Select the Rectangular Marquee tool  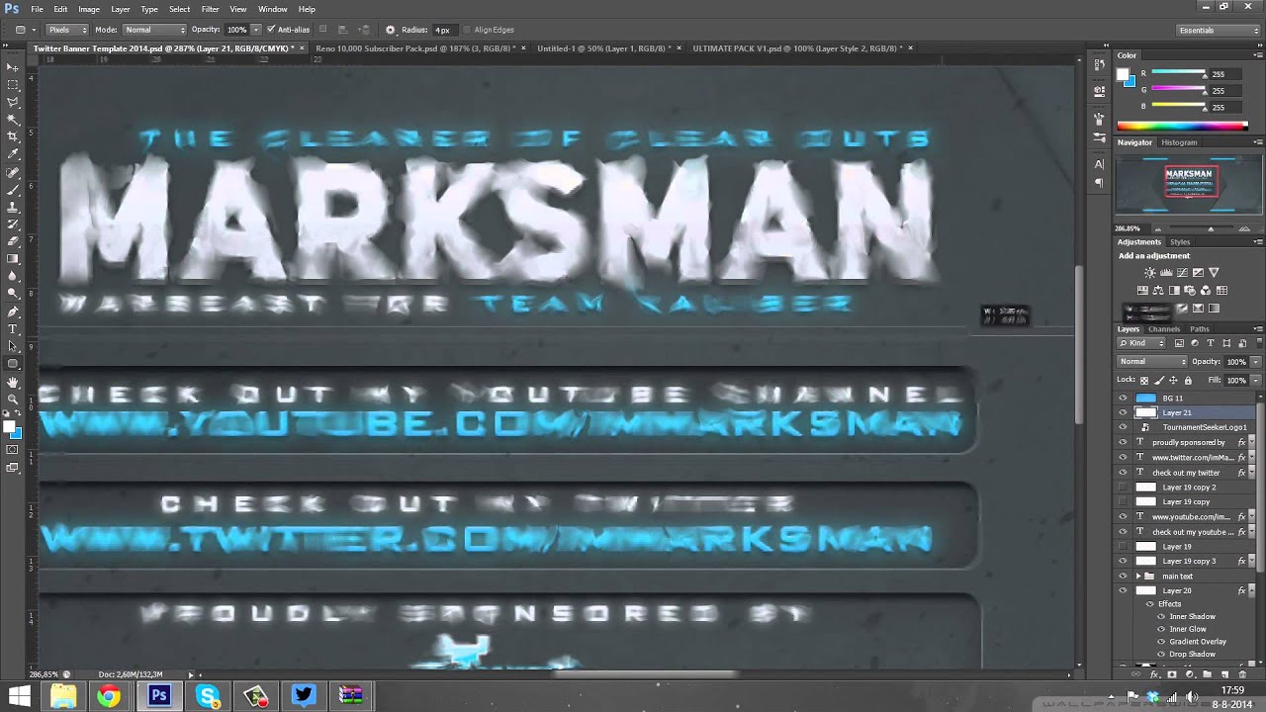[13, 85]
